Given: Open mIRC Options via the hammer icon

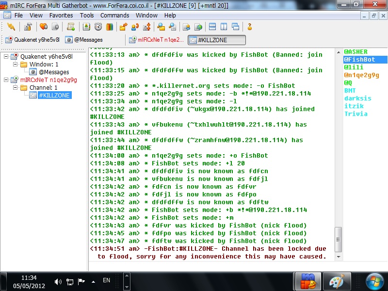Looking at the screenshot, I should tap(28, 27).
